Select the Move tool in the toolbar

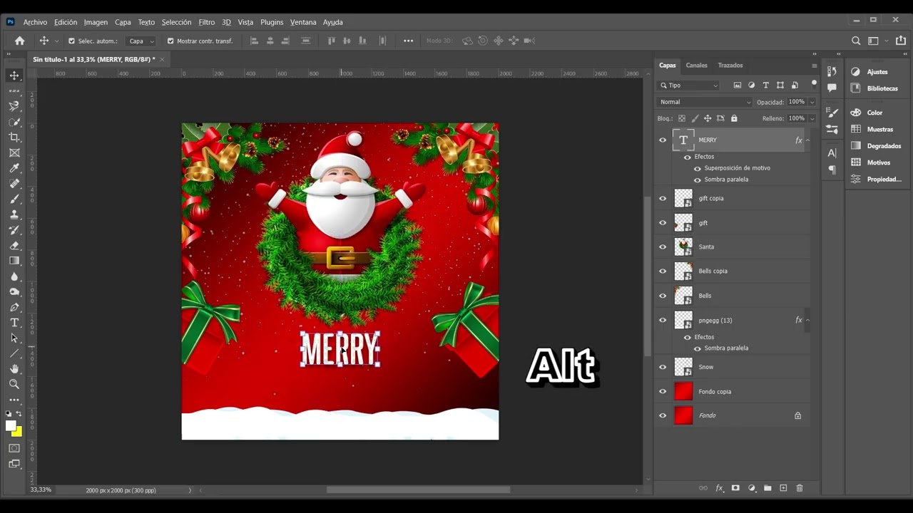[14, 76]
